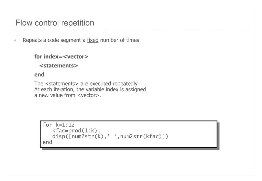Viewport: 262px width, 181px height.
Task: Click the phrase number of times
Action: tap(120, 40)
